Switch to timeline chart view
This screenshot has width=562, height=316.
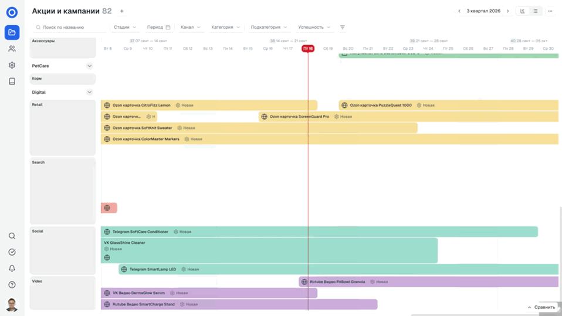point(523,11)
